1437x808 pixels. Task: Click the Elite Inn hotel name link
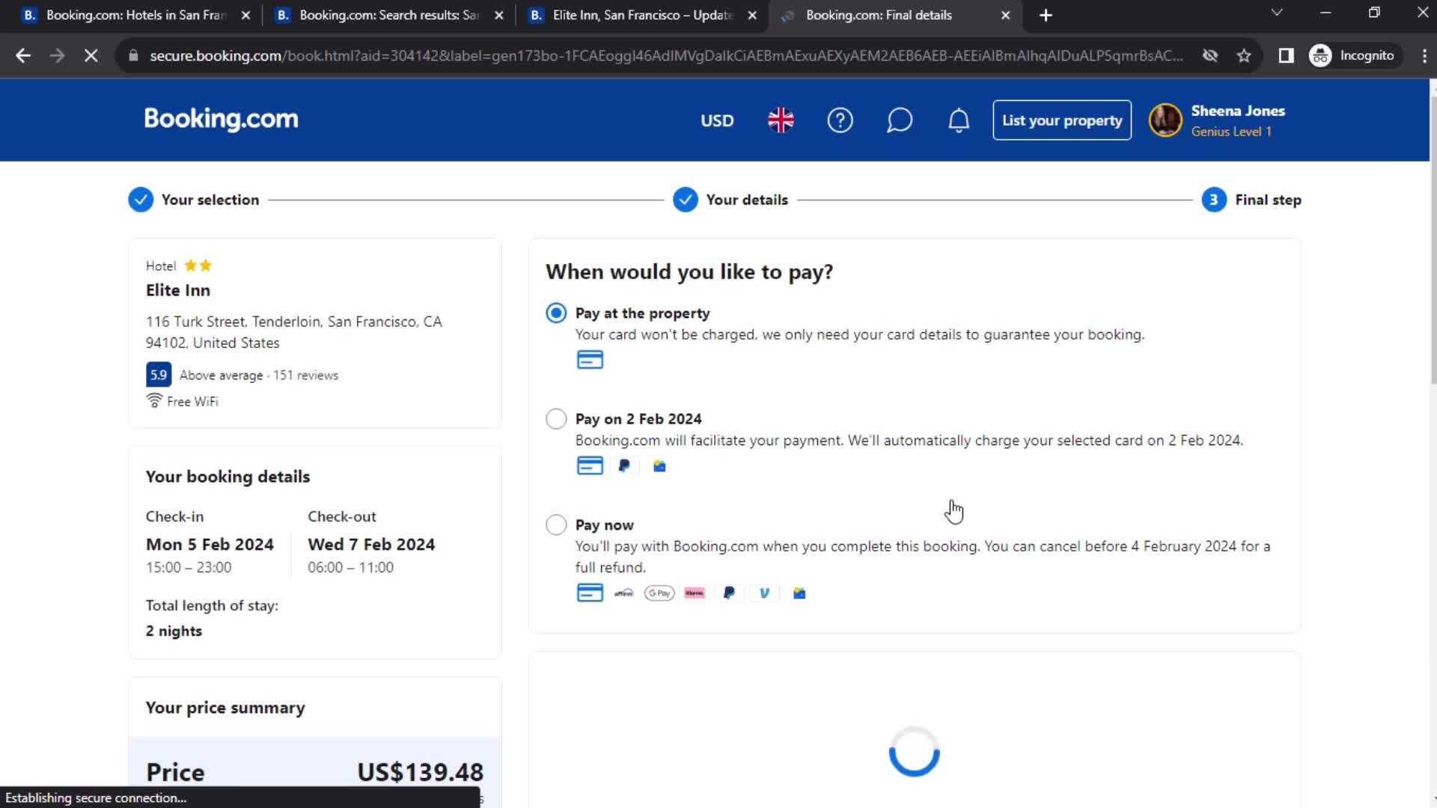click(x=177, y=289)
